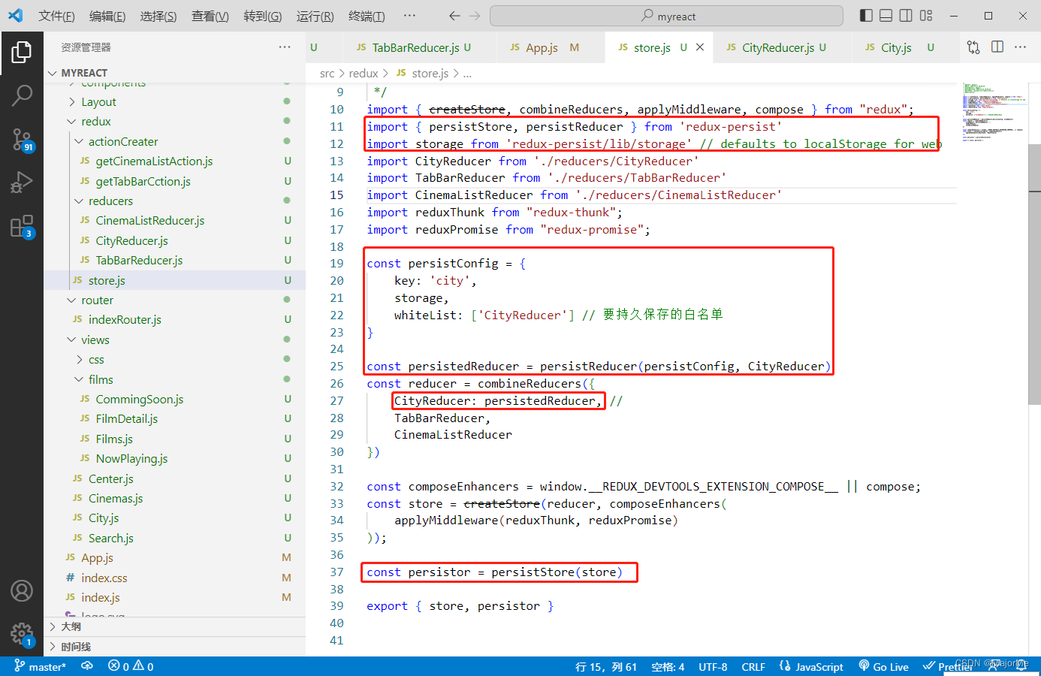The width and height of the screenshot is (1041, 676).
Task: Open the 终端(T) menu
Action: coord(367,16)
